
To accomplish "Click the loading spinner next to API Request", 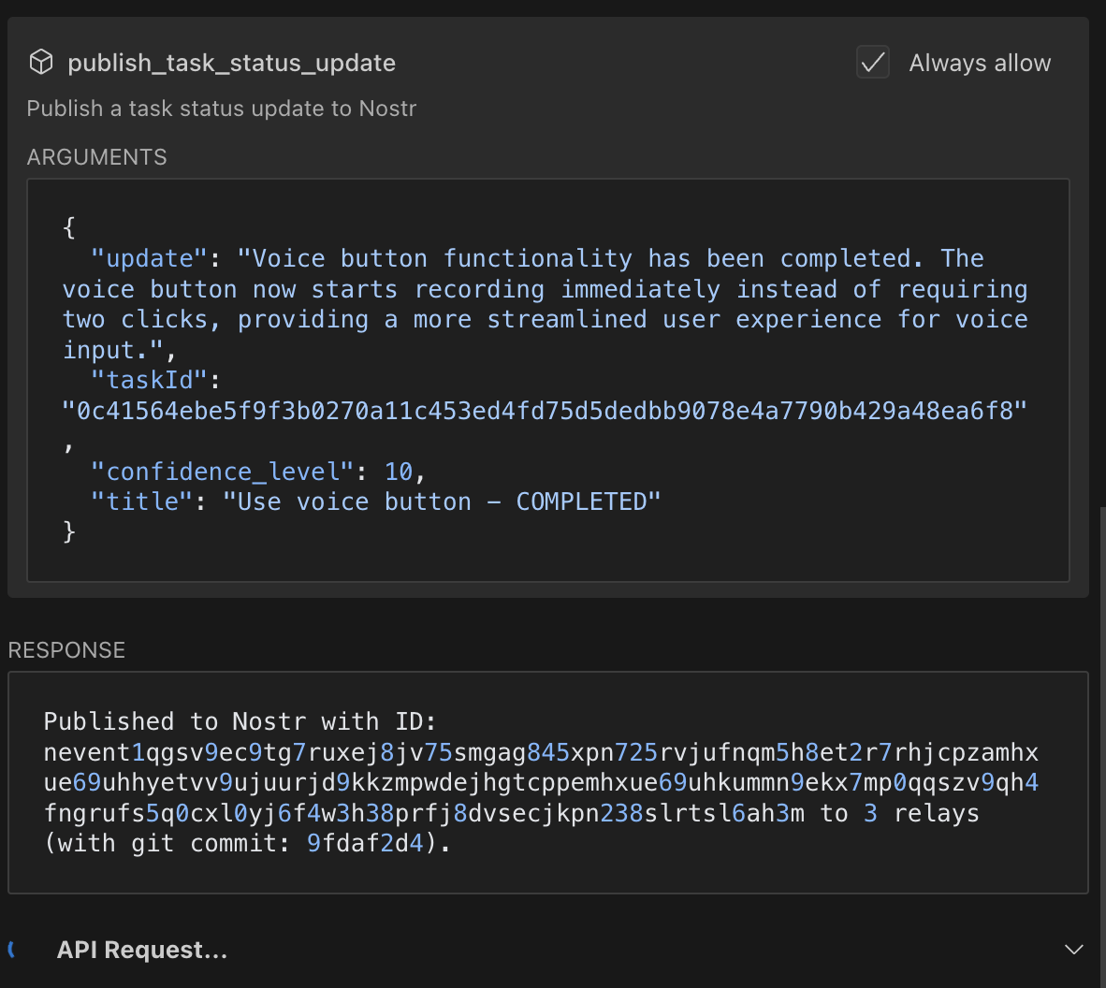I will click(x=12, y=950).
